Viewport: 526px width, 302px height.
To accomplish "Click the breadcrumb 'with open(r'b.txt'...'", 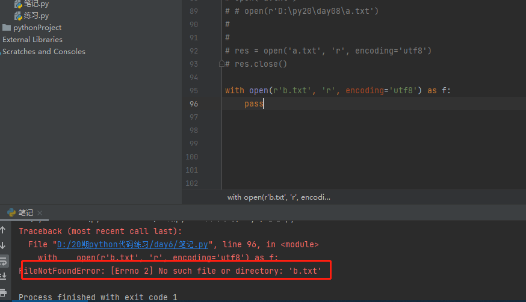I will point(279,197).
